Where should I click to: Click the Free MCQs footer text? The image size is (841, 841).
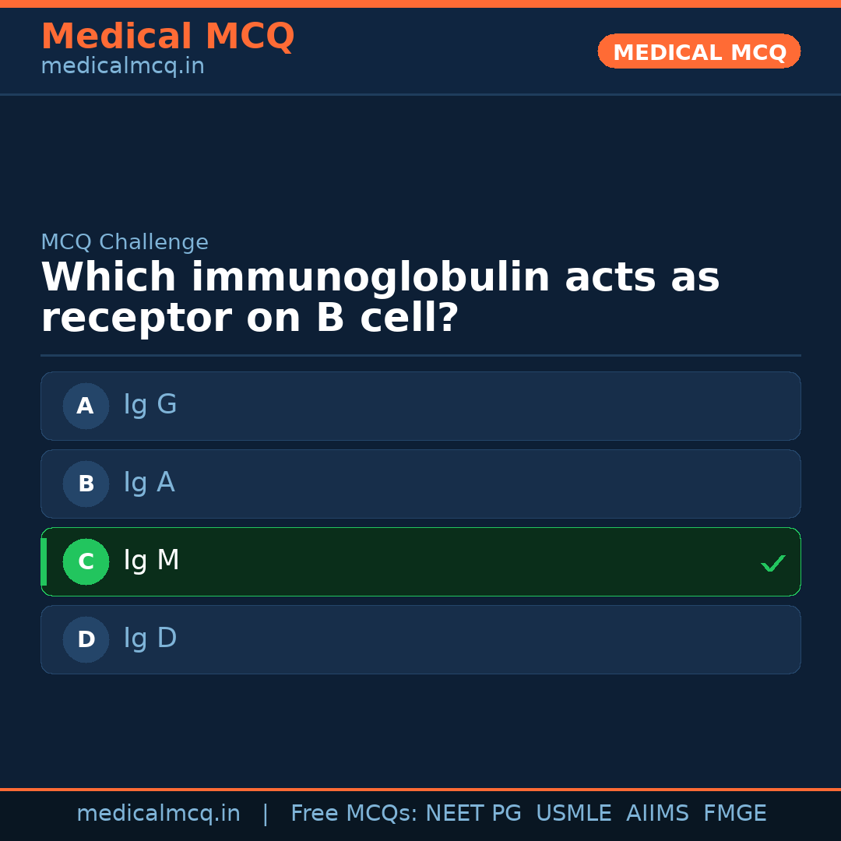coord(354,814)
